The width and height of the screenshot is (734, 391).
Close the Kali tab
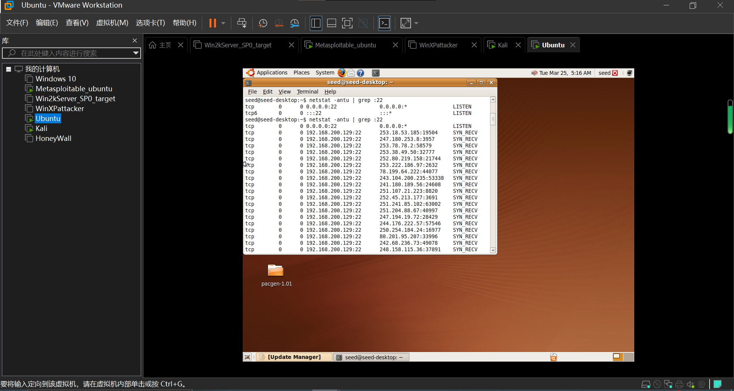pyautogui.click(x=518, y=45)
